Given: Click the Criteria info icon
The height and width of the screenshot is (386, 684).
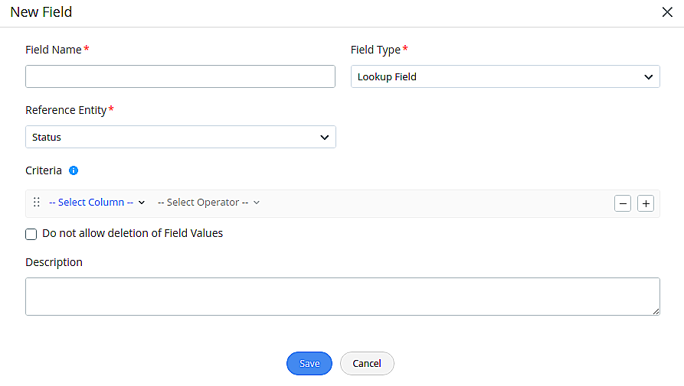Looking at the screenshot, I should (x=74, y=170).
